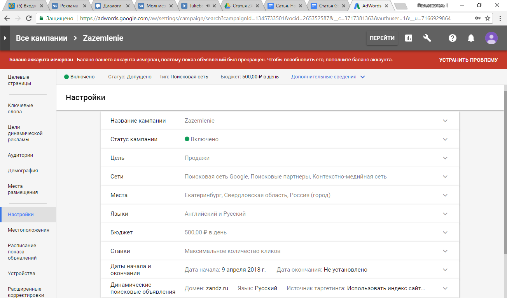
Task: Open the reports chart icon in header
Action: (409, 38)
